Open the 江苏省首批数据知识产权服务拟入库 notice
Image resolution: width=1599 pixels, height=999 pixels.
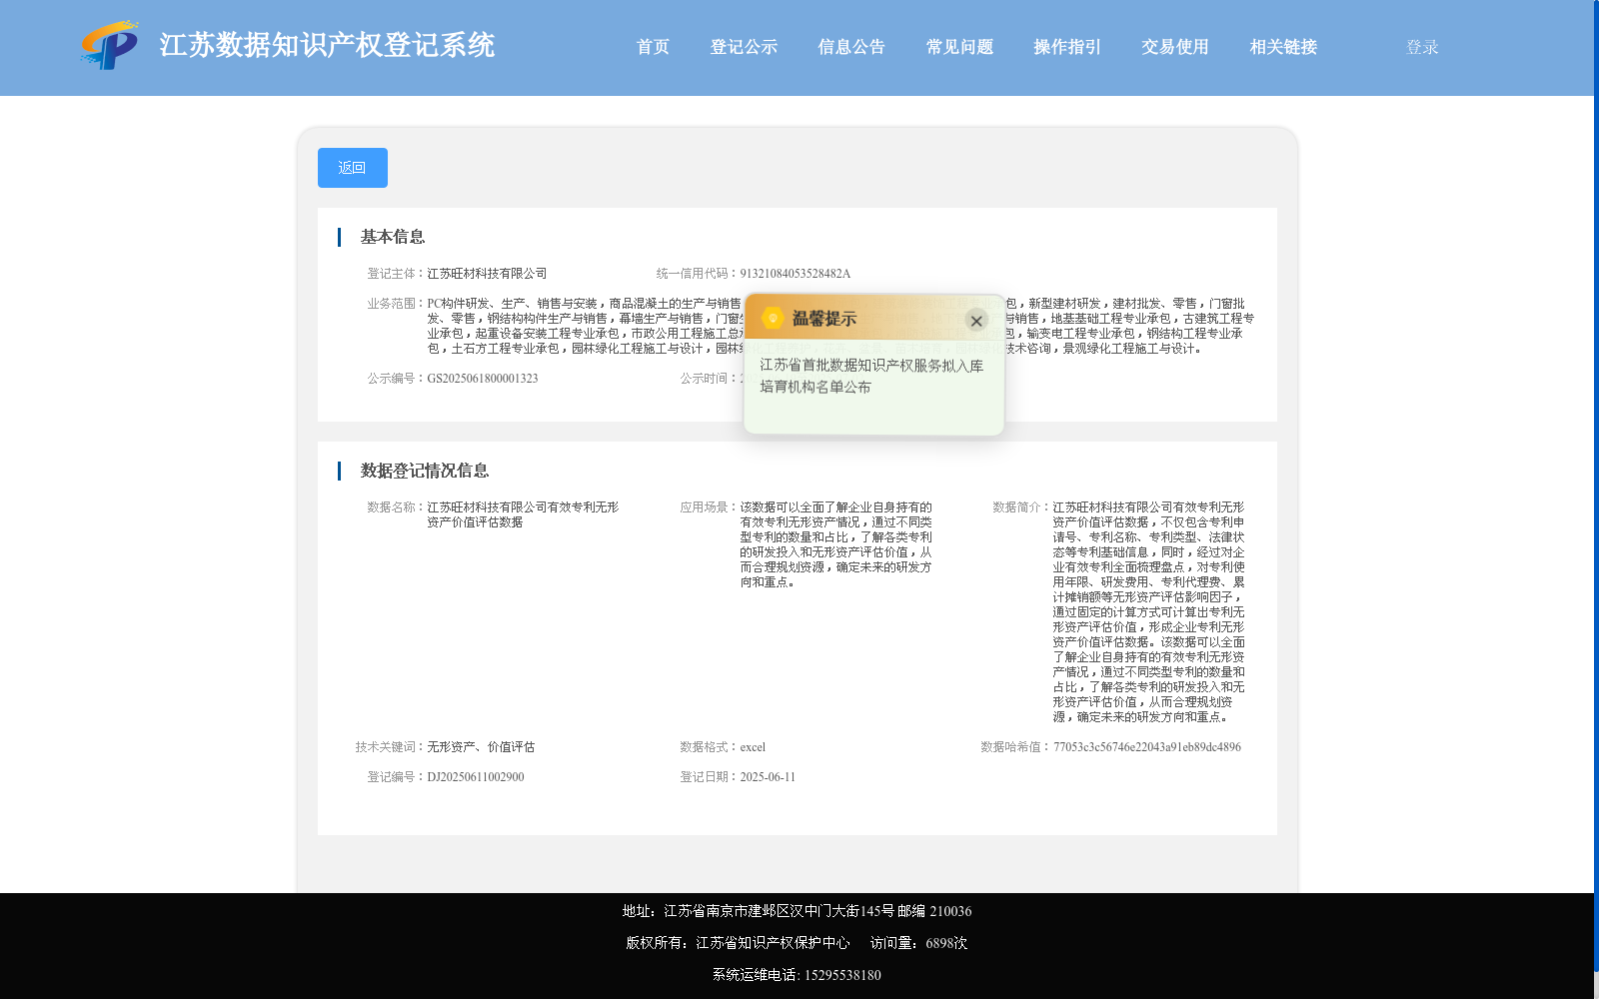(871, 376)
